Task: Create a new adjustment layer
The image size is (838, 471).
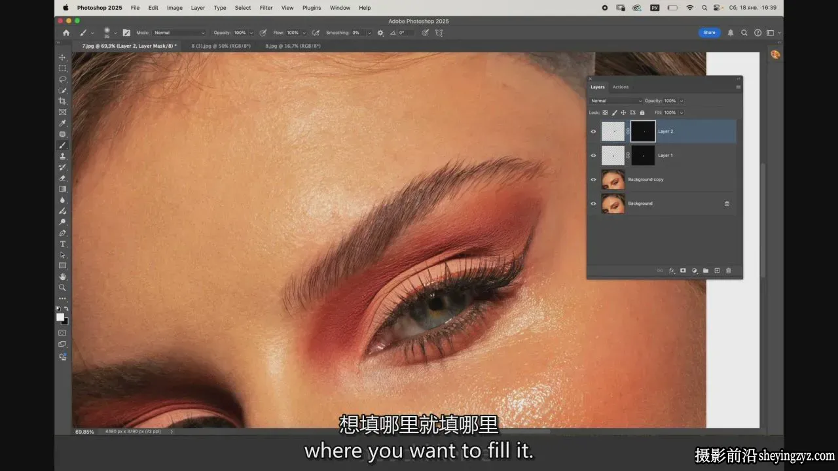Action: [x=695, y=270]
